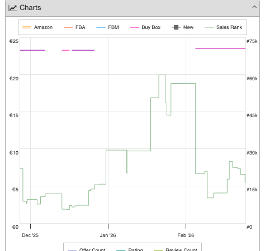This screenshot has height=251, width=265.
Task: Click the Buy Box price line in February
Action: pos(220,49)
